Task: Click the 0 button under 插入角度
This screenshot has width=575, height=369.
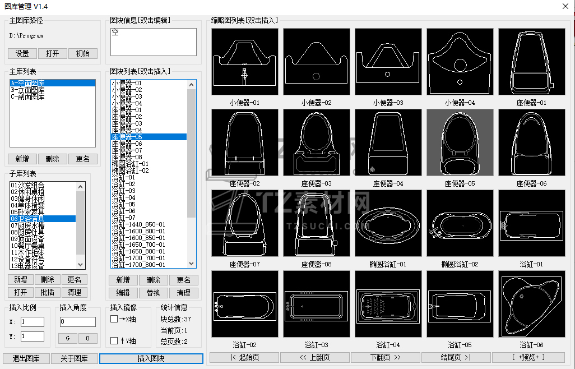Action: (87, 338)
